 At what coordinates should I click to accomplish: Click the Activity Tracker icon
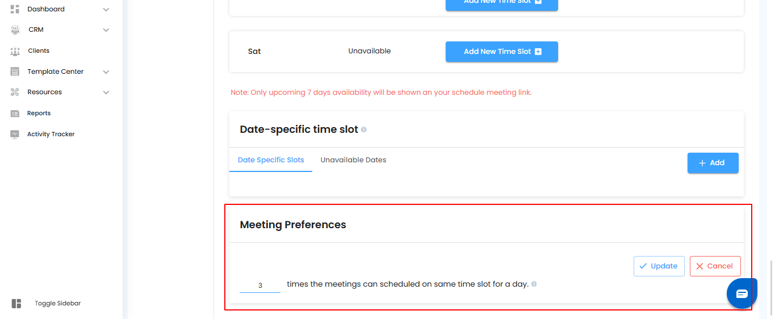click(15, 135)
